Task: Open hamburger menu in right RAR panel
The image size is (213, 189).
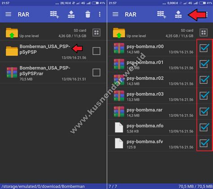Action: point(115,14)
